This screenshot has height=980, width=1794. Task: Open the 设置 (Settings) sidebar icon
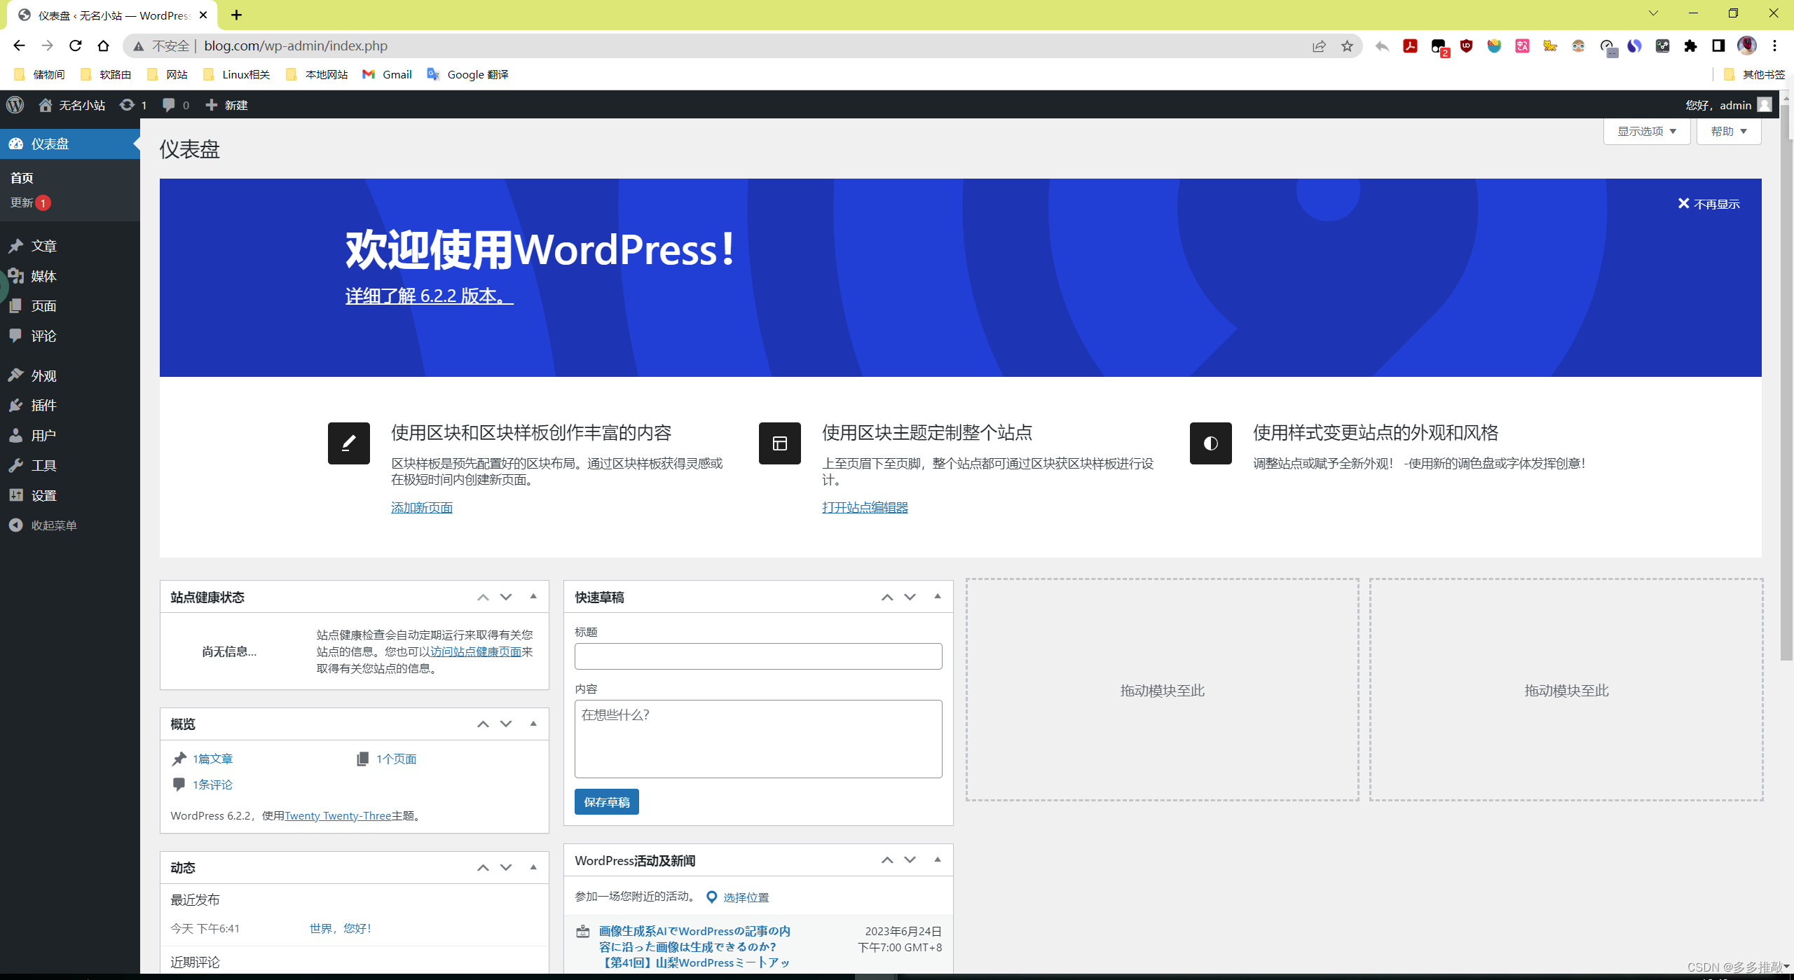[x=17, y=495]
